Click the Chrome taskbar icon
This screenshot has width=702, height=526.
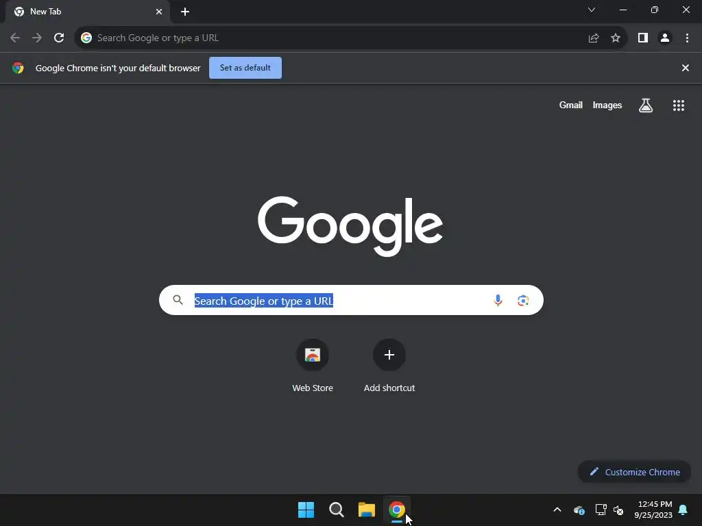[397, 510]
